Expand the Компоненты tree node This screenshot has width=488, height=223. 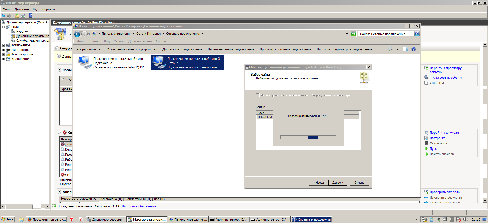click(3, 45)
